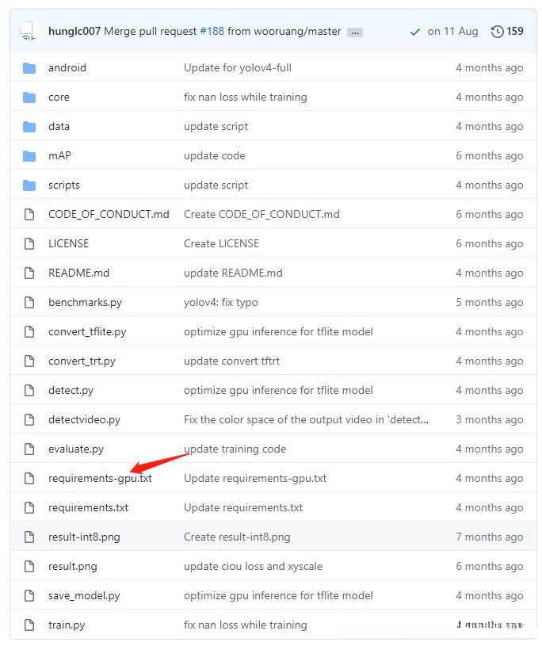This screenshot has width=542, height=646.
Task: Open convert_tflite.py file
Action: [x=87, y=331]
